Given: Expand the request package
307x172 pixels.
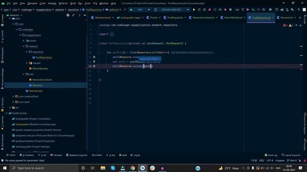Looking at the screenshot, I should point(27,63).
